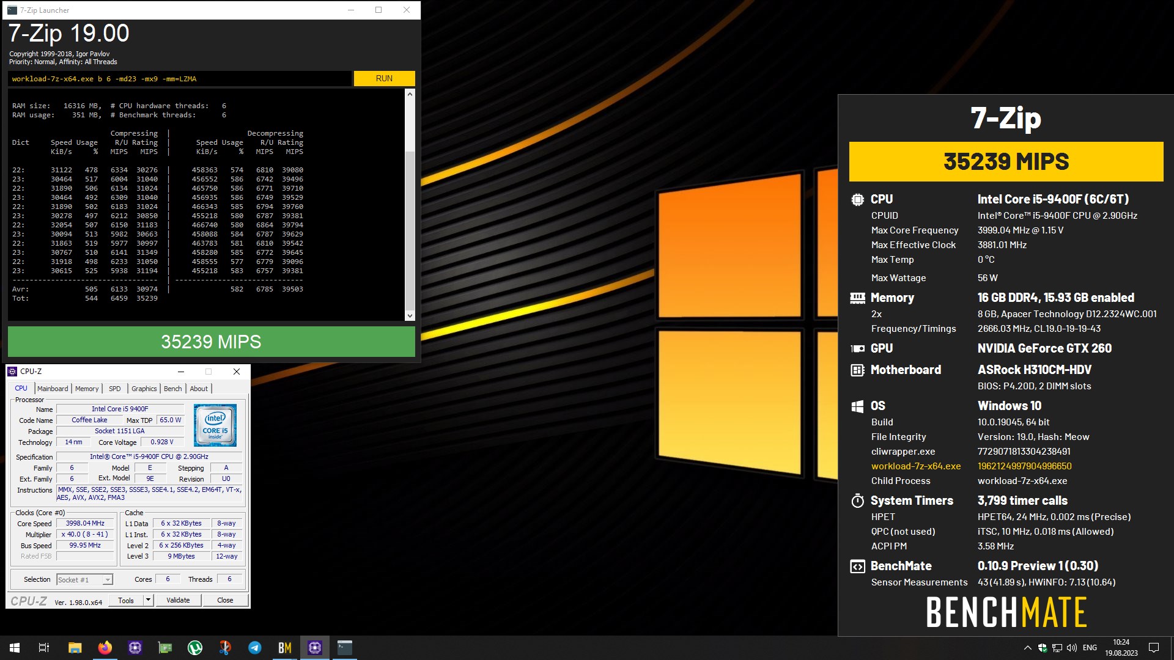Click the Multiplier value x 40.0 (8 - 41)
The height and width of the screenshot is (660, 1174).
pyautogui.click(x=85, y=535)
